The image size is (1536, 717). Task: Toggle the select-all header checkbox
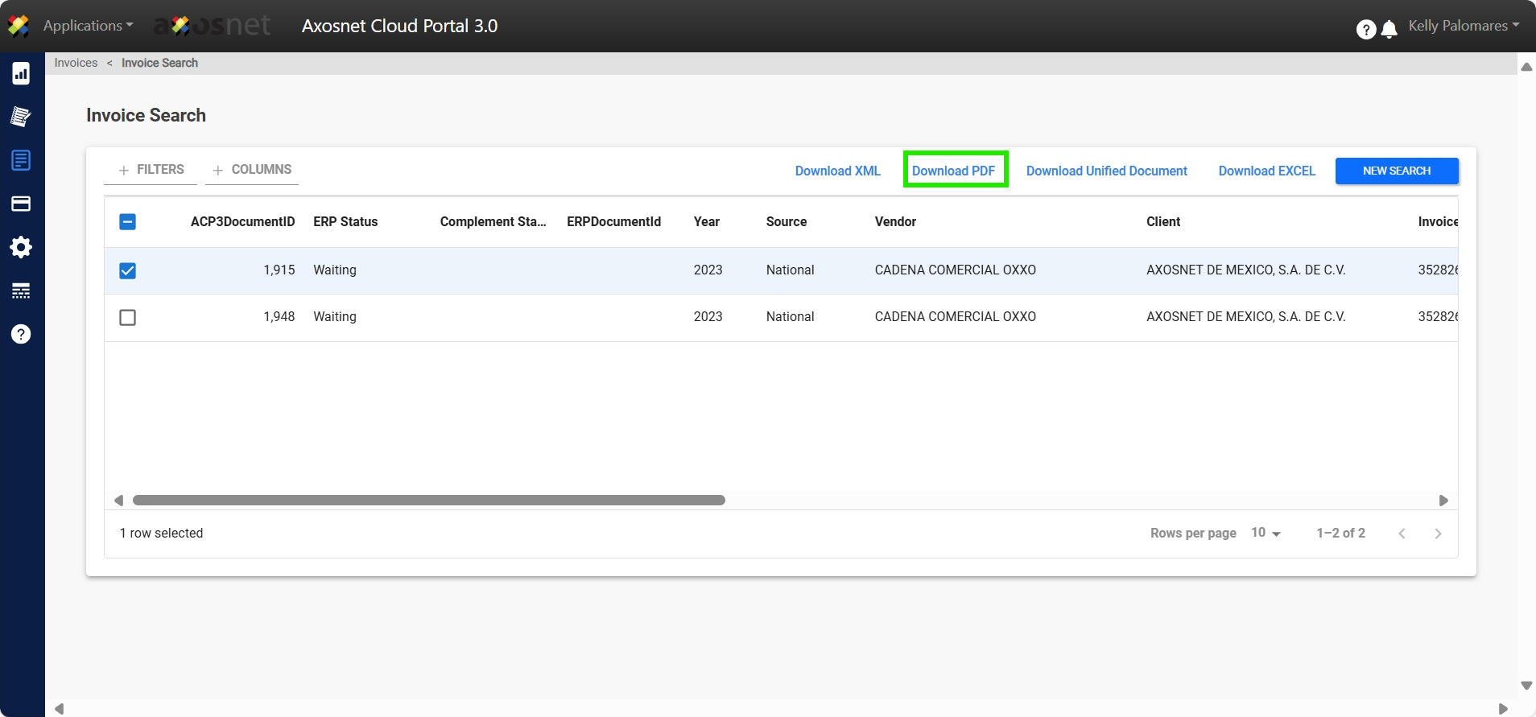coord(127,222)
